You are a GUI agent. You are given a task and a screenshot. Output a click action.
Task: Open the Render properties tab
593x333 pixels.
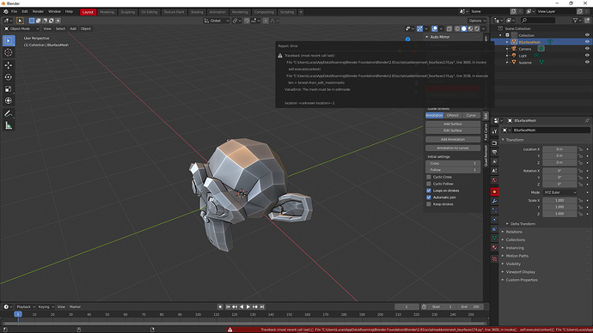pos(494,143)
